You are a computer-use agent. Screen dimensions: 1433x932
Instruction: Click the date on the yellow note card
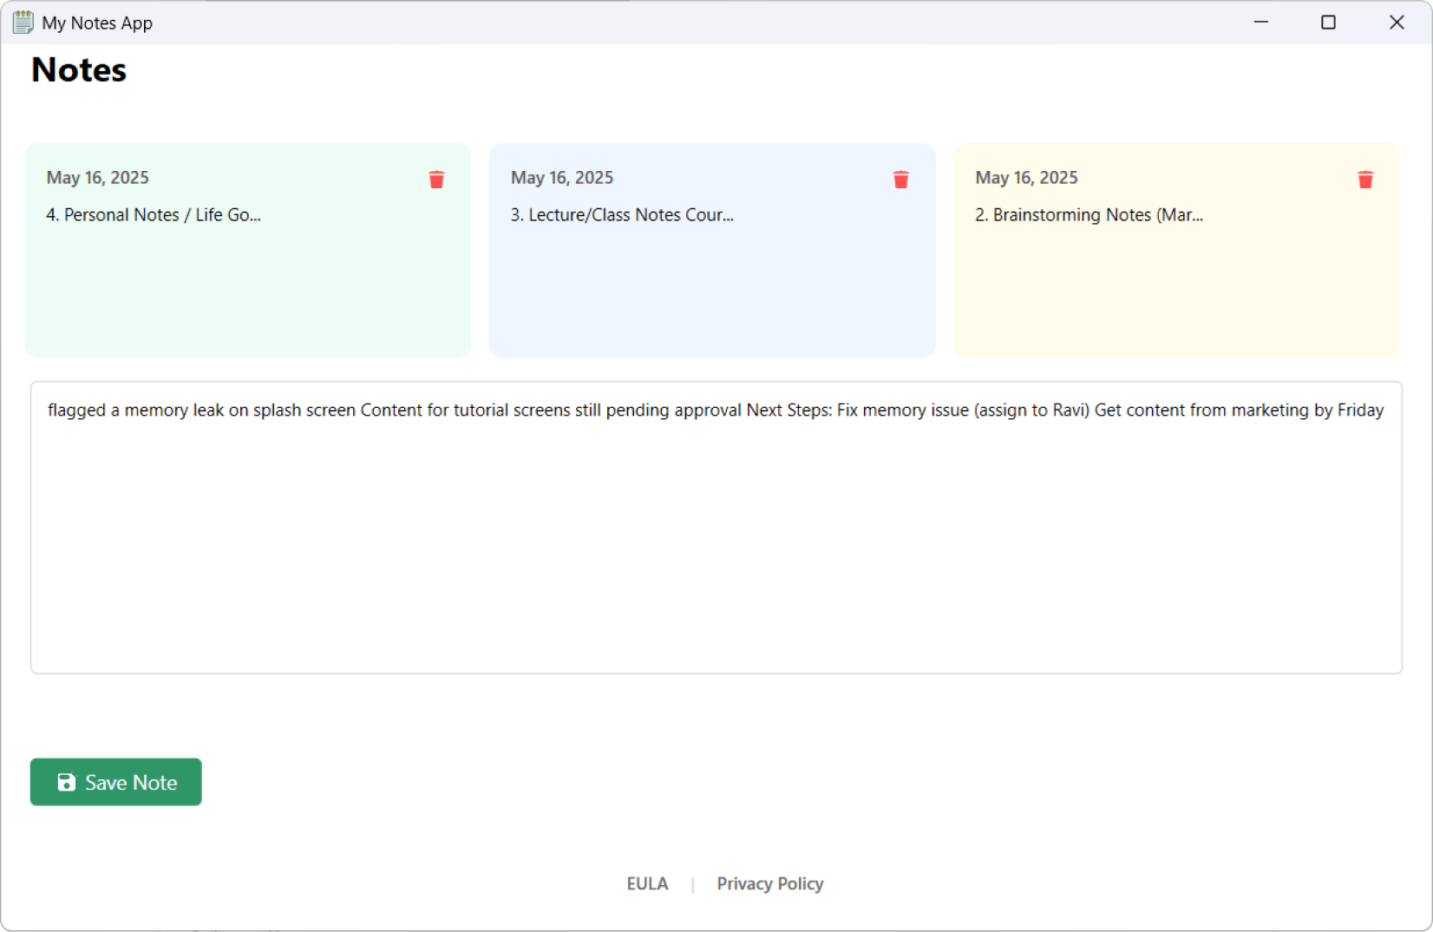[1026, 178]
